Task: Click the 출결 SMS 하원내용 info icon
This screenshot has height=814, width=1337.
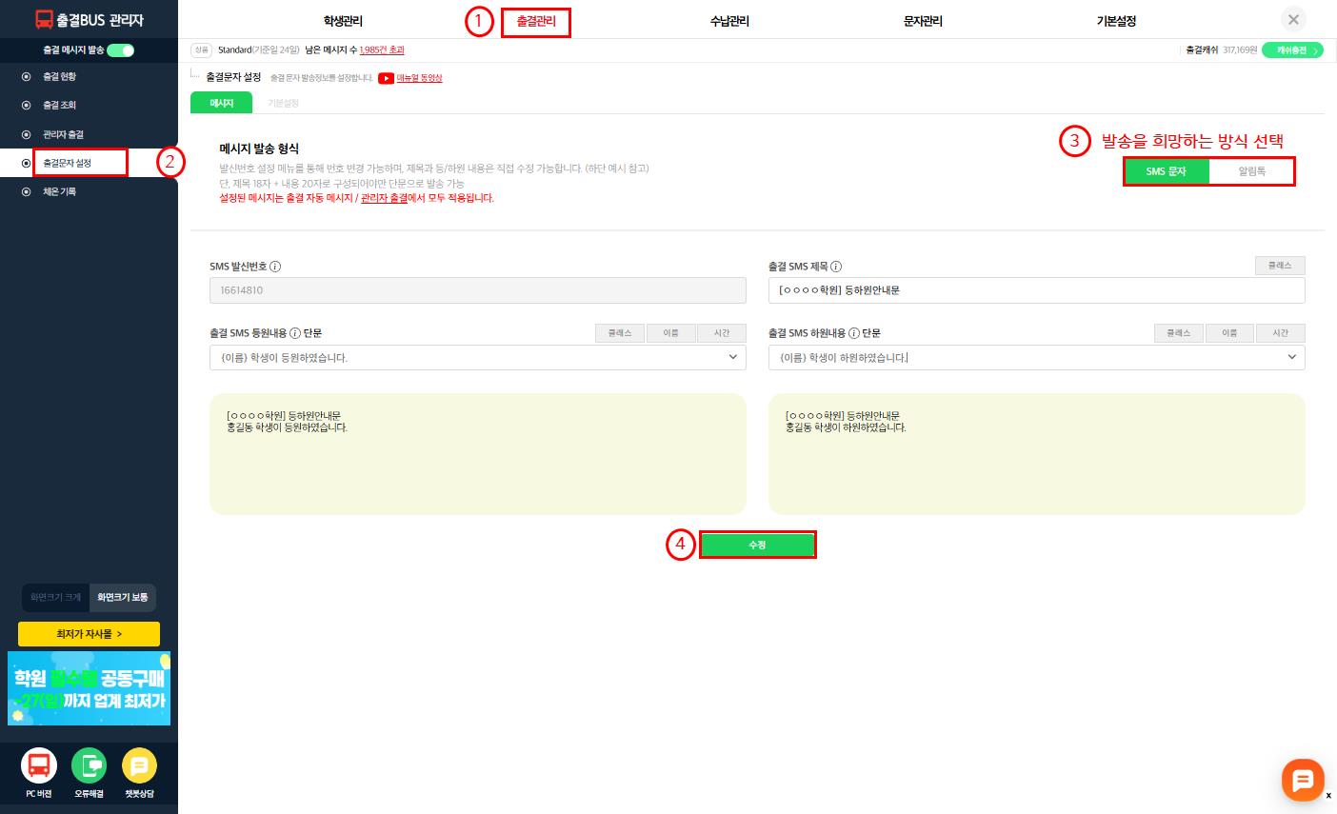Action: (x=854, y=333)
